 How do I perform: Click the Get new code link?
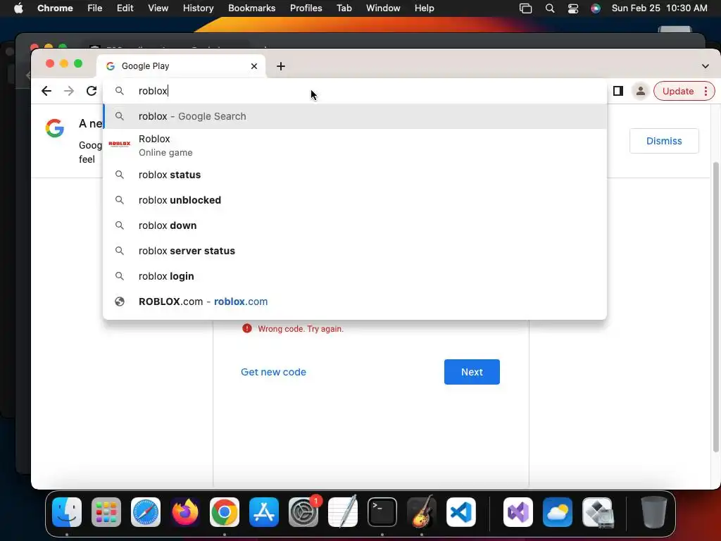point(273,372)
